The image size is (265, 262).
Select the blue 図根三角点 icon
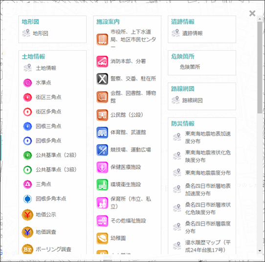(x=27, y=126)
